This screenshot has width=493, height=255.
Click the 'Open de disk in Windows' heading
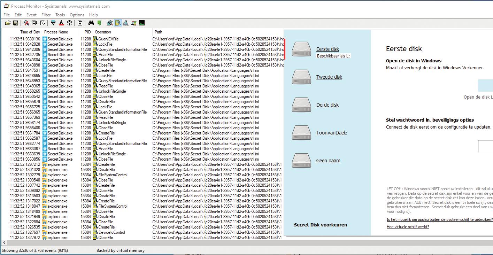(414, 61)
